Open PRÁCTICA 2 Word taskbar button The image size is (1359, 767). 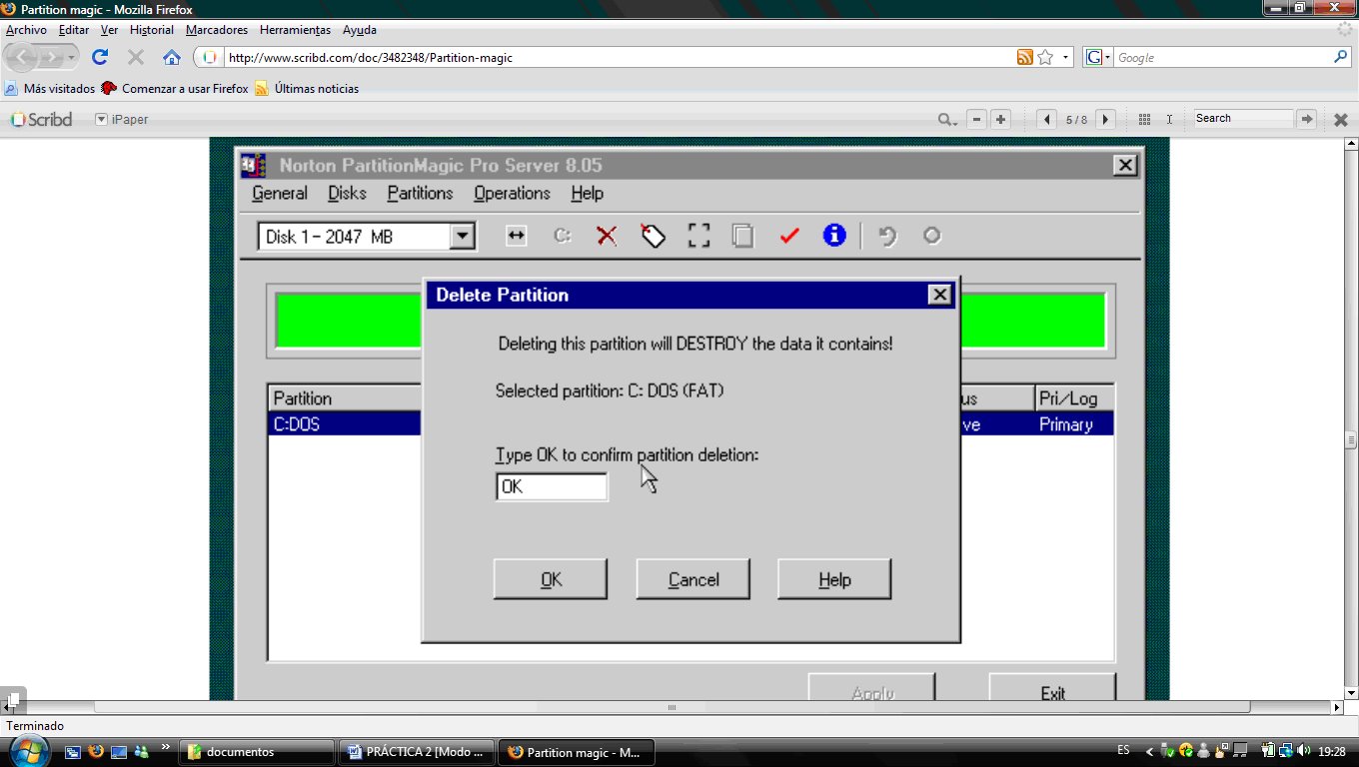[x=416, y=752]
